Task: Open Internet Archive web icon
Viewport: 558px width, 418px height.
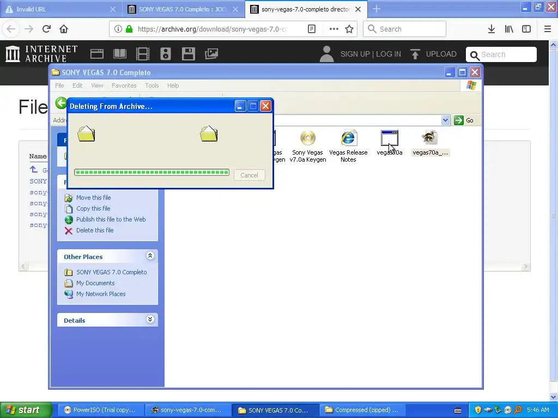Action: [x=97, y=54]
